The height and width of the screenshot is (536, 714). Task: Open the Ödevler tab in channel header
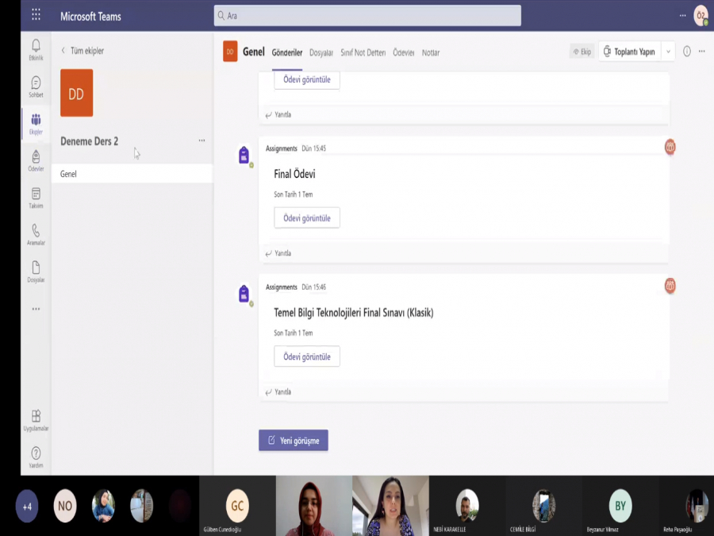[x=404, y=53]
